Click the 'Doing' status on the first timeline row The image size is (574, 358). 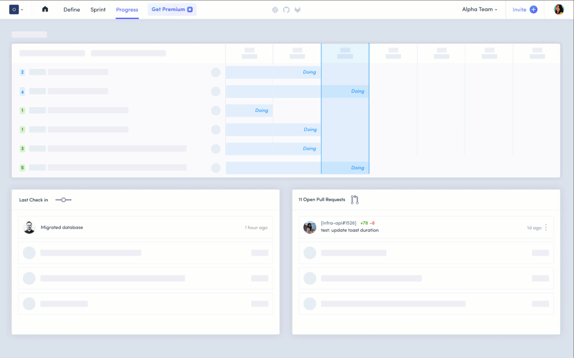coord(309,72)
